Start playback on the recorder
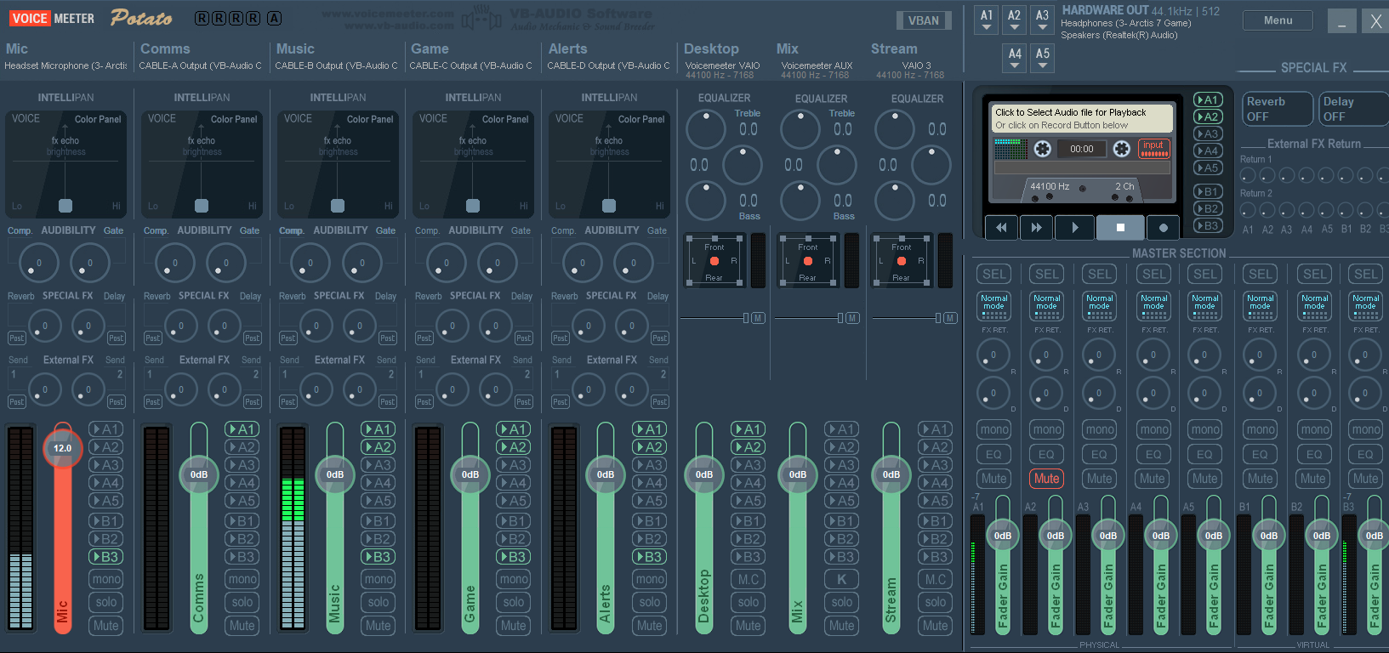1389x653 pixels. coord(1074,227)
